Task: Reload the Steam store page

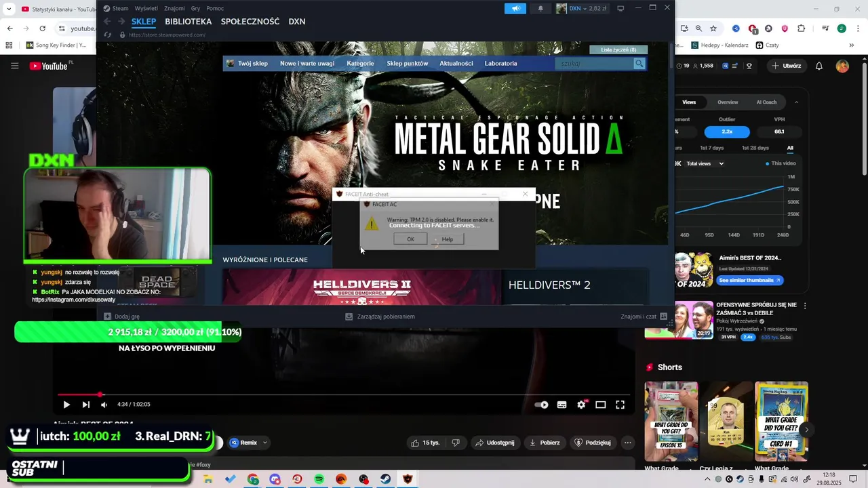Action: [107, 35]
